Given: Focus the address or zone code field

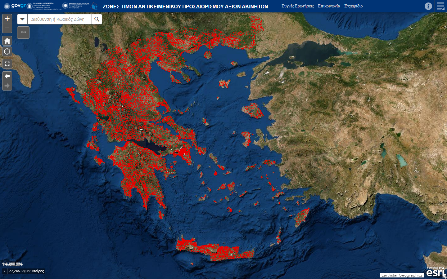Looking at the screenshot, I should point(59,19).
